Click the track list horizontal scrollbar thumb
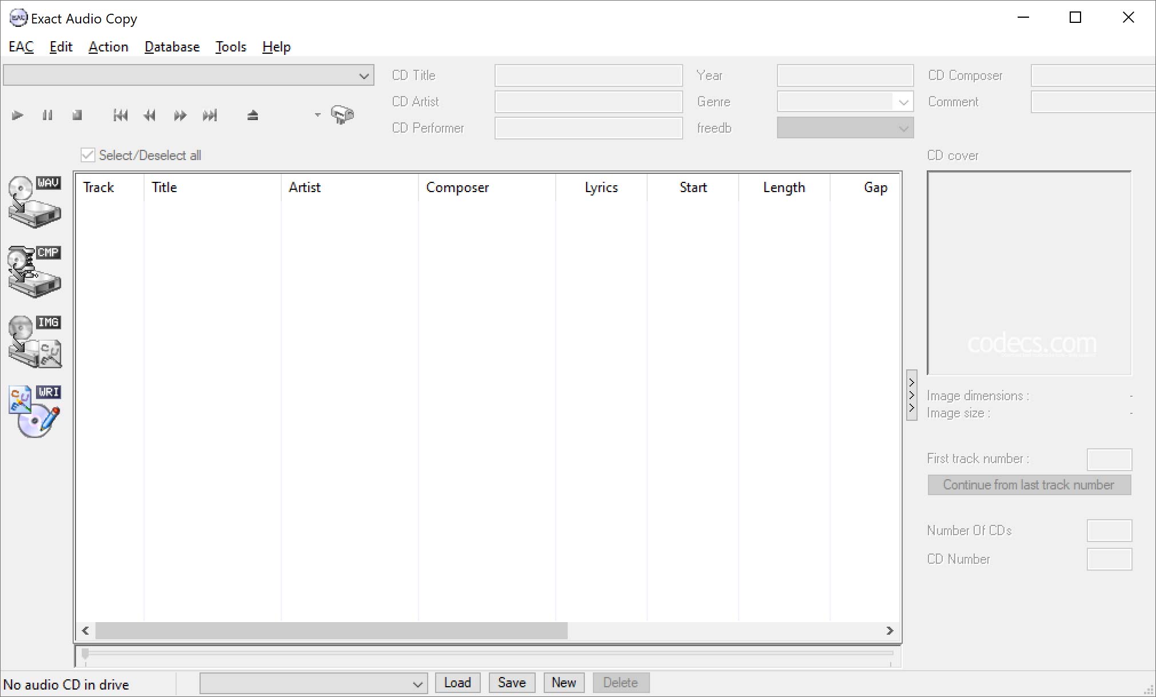1156x697 pixels. point(332,631)
